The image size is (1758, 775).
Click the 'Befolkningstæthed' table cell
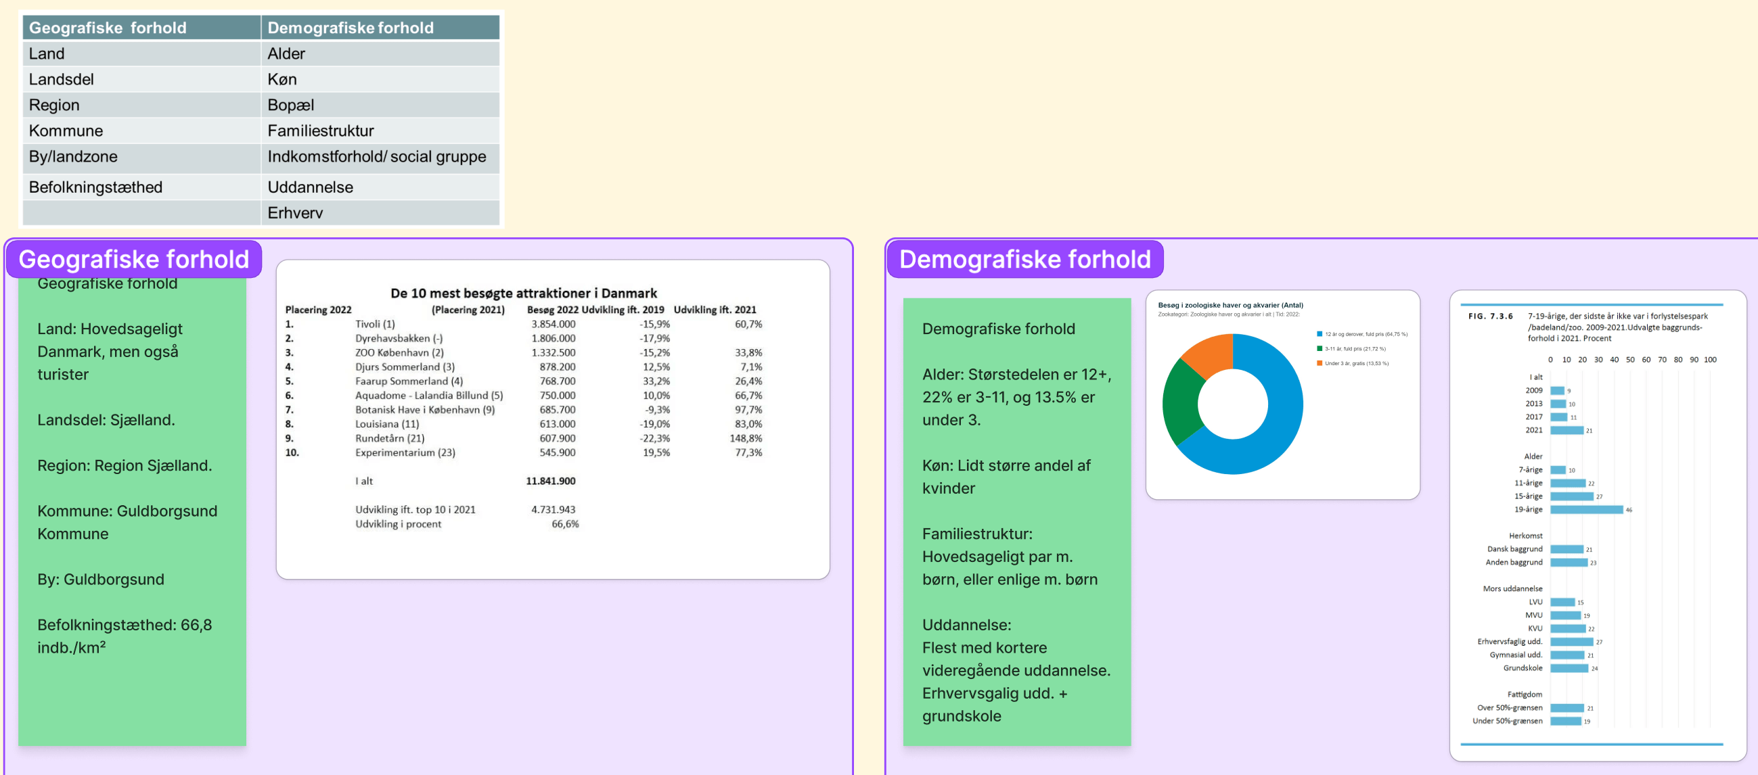point(141,187)
